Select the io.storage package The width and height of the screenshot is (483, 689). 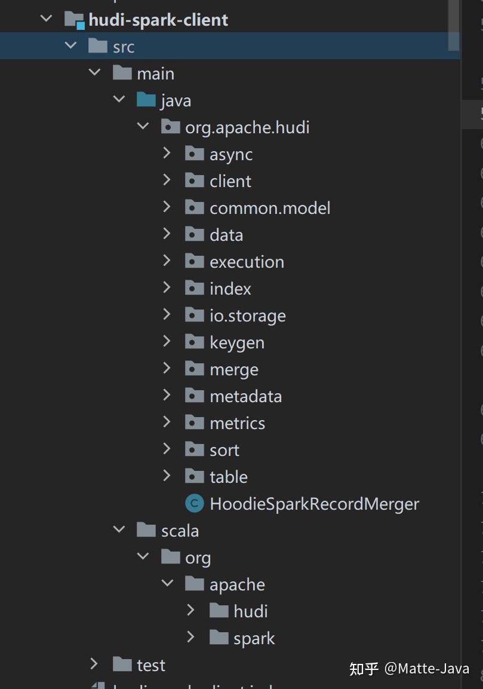point(247,316)
